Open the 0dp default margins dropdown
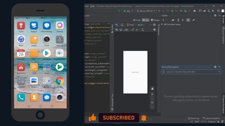This screenshot has height=126, width=225. [x=126, y=29]
